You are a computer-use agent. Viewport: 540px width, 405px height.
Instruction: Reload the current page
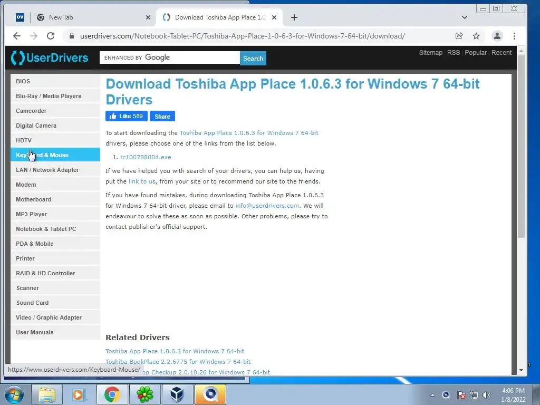tap(51, 36)
